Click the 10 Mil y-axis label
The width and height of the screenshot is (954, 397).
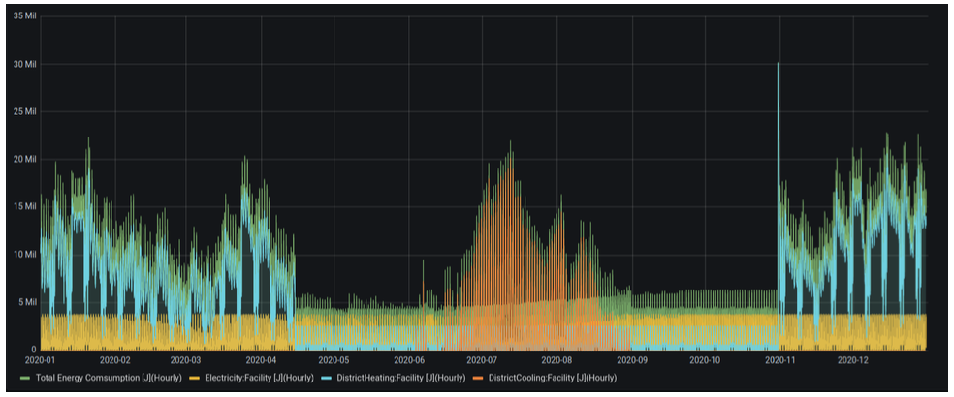click(23, 254)
